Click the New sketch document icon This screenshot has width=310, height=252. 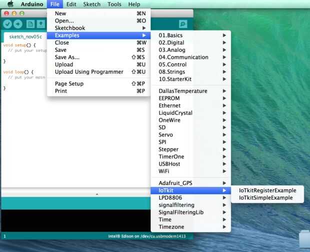pos(30,24)
